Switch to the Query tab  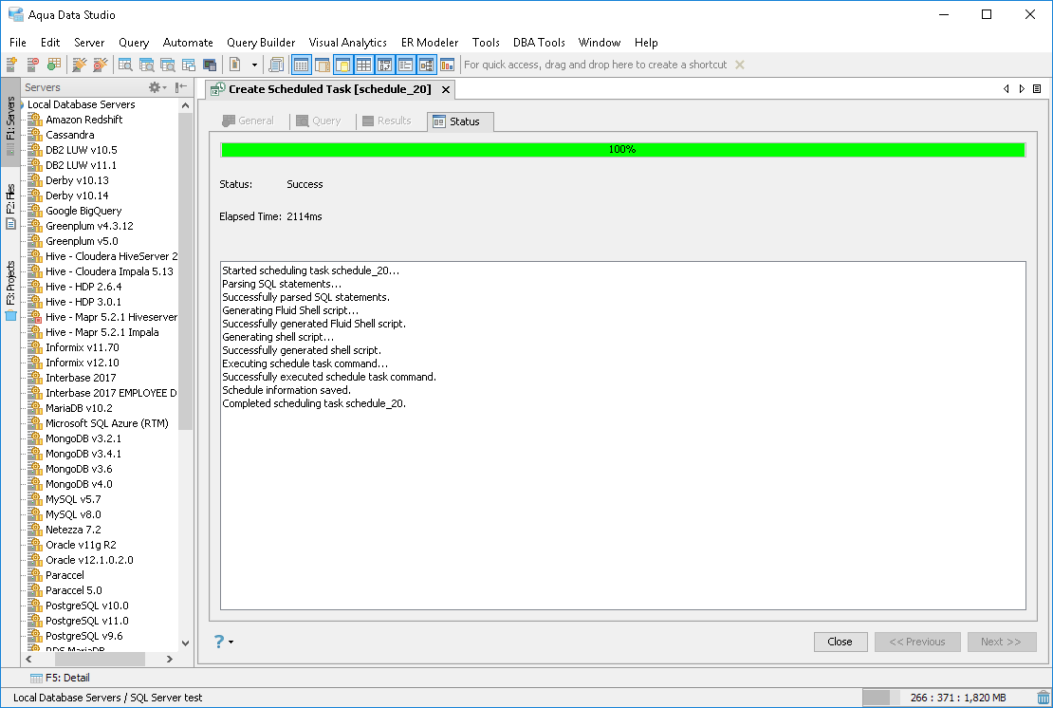tap(319, 121)
